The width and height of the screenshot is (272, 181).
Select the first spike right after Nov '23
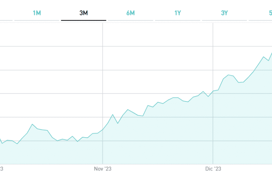[113, 115]
